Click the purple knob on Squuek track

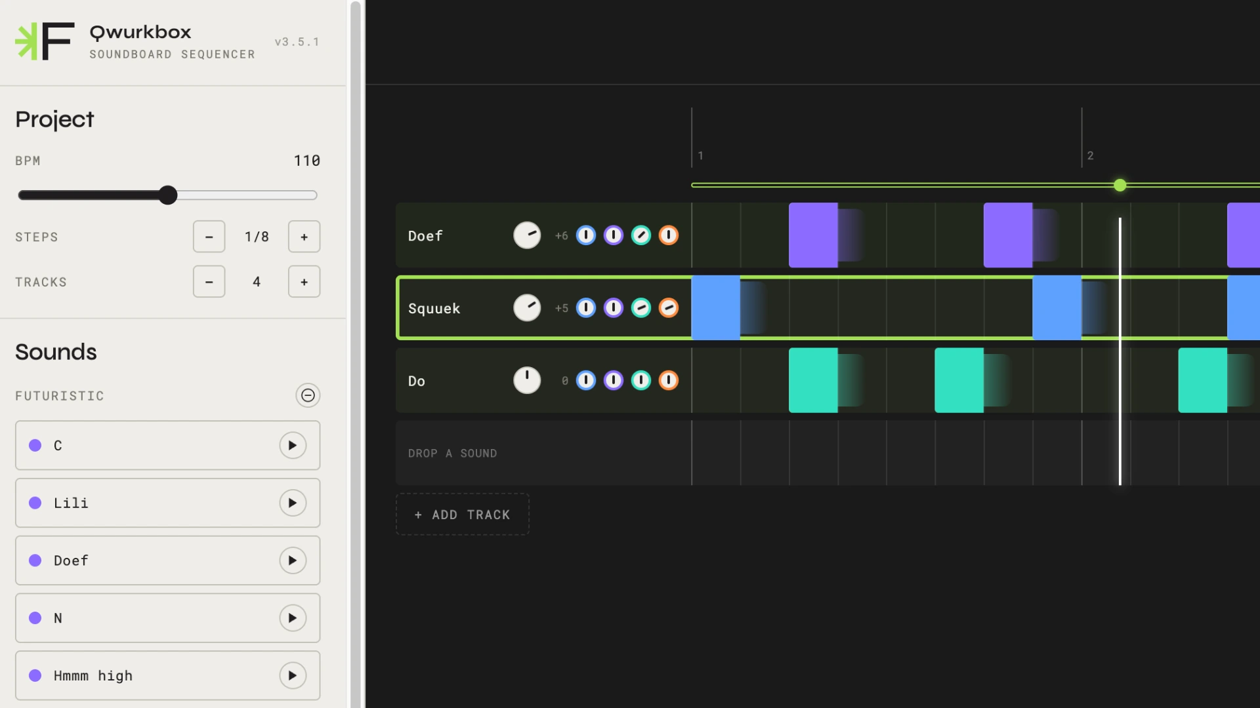tap(614, 307)
